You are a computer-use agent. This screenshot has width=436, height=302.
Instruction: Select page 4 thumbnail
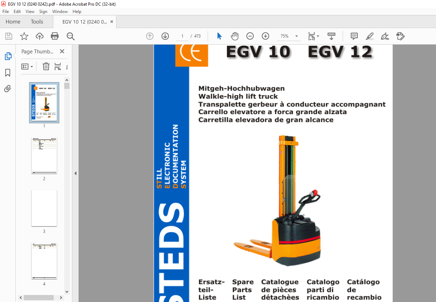point(44,261)
